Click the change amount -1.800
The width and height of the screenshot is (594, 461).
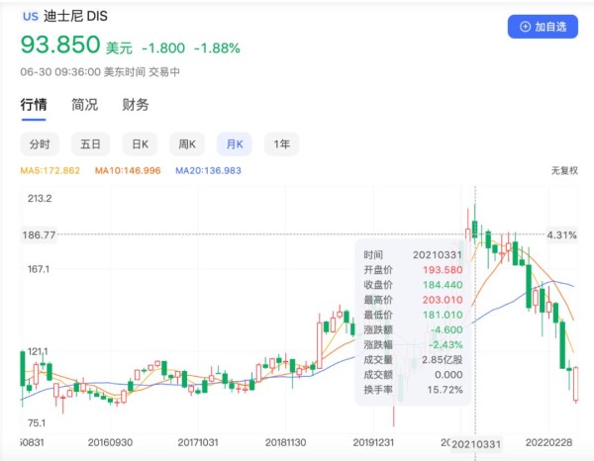click(x=163, y=48)
